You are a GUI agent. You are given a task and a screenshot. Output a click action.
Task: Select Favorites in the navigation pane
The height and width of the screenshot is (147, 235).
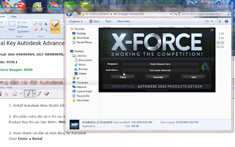coord(77,29)
